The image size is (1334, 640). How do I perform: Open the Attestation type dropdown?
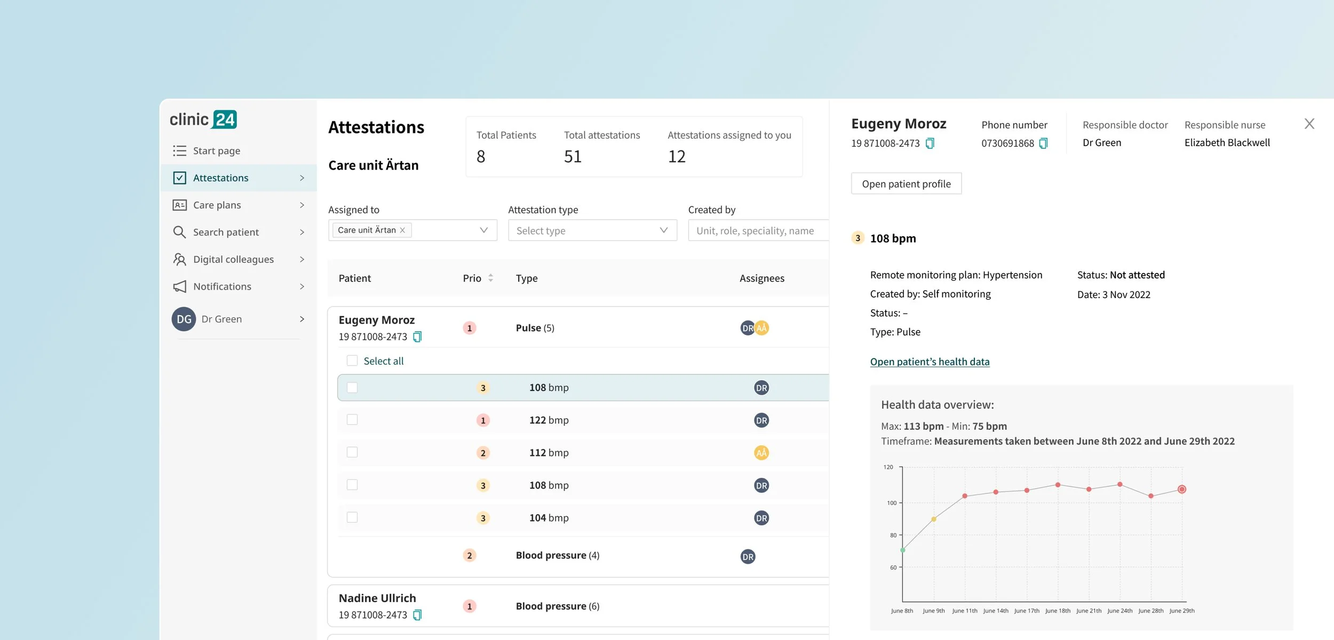pyautogui.click(x=592, y=230)
